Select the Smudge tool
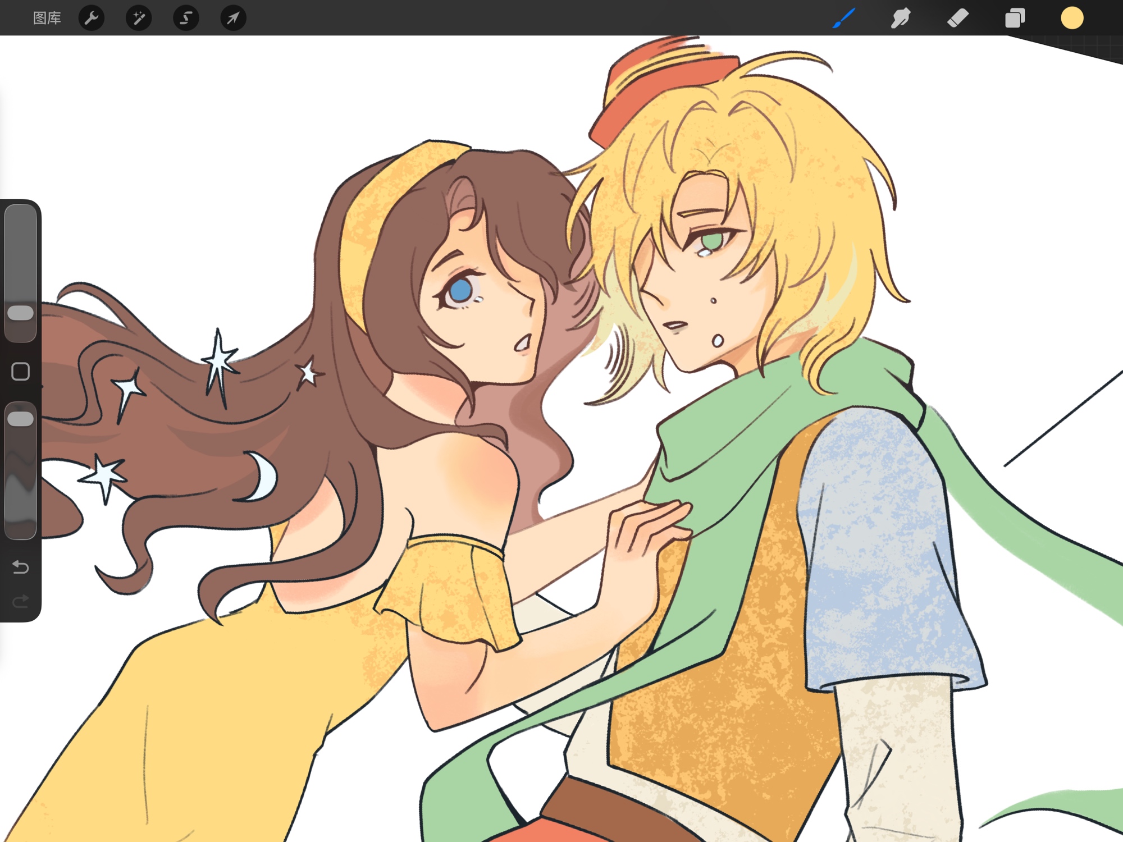This screenshot has height=842, width=1123. coord(901,18)
